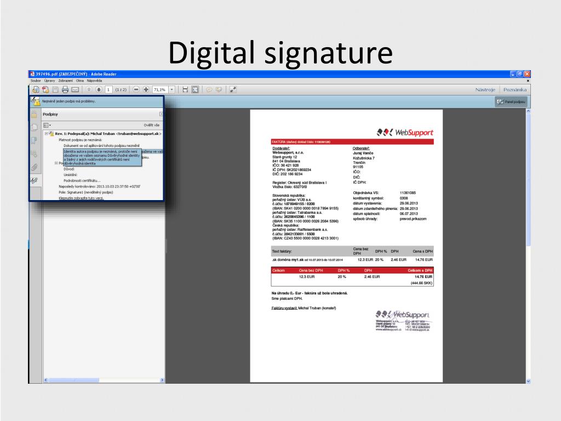Open the Úpravy menu
561x421 pixels.
coord(49,81)
